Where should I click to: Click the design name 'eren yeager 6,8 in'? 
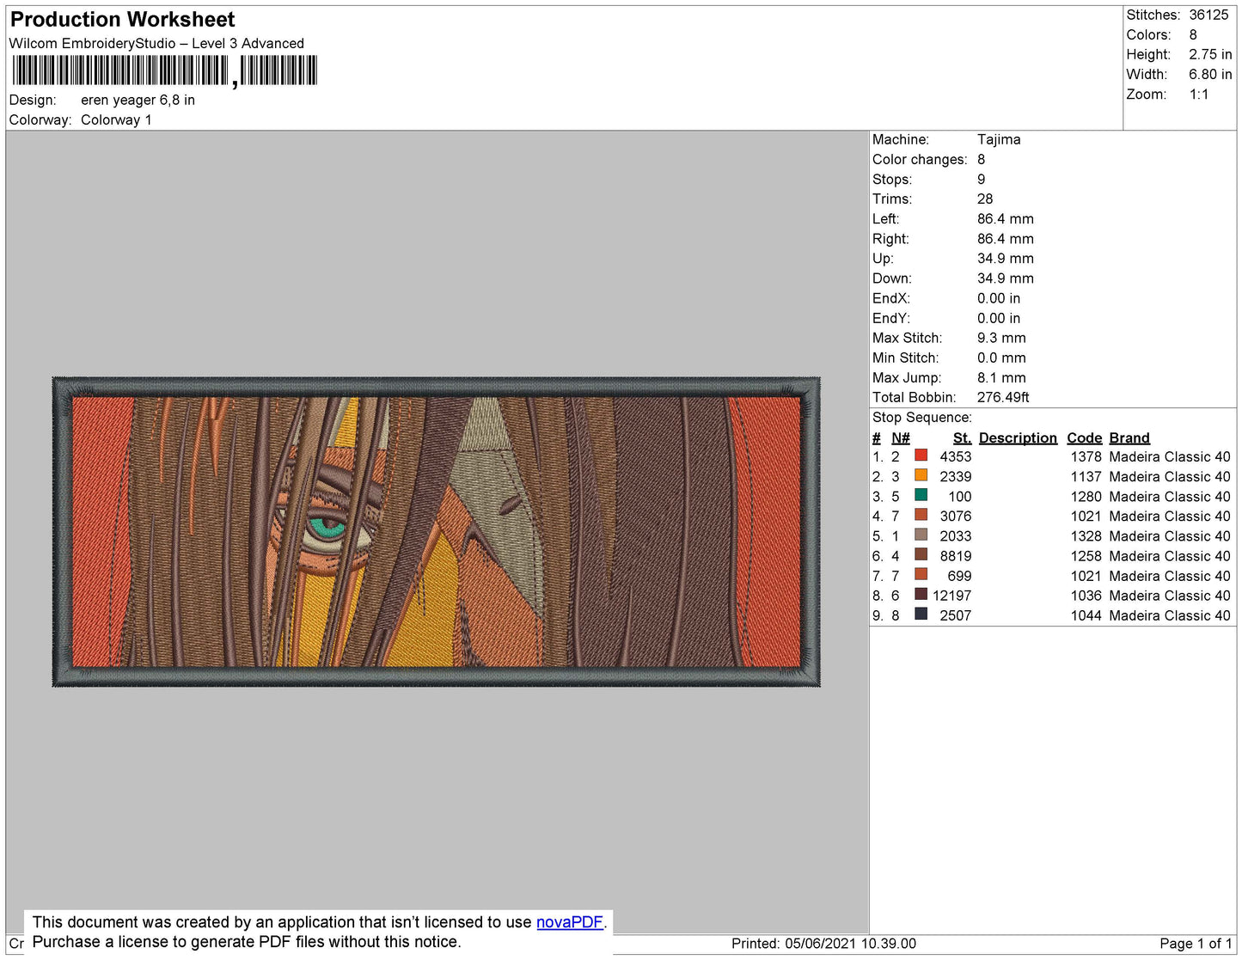coord(138,100)
